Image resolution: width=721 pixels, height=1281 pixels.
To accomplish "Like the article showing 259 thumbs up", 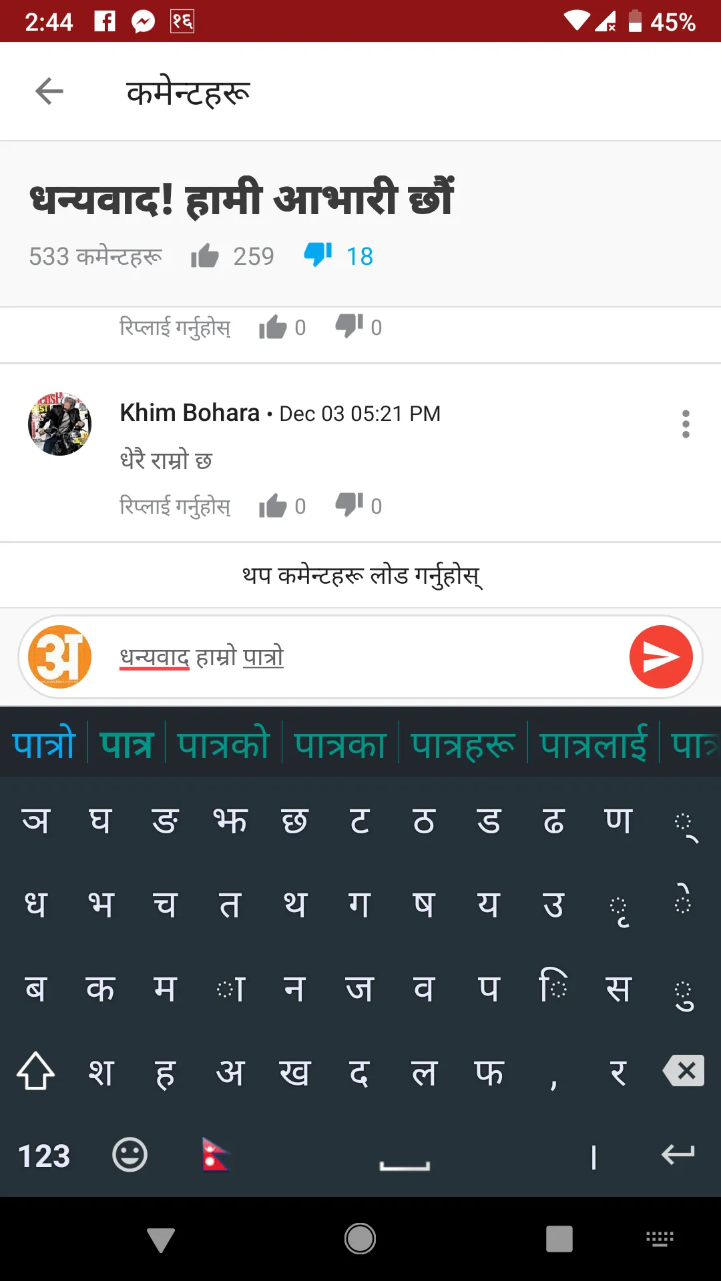I will click(x=205, y=256).
